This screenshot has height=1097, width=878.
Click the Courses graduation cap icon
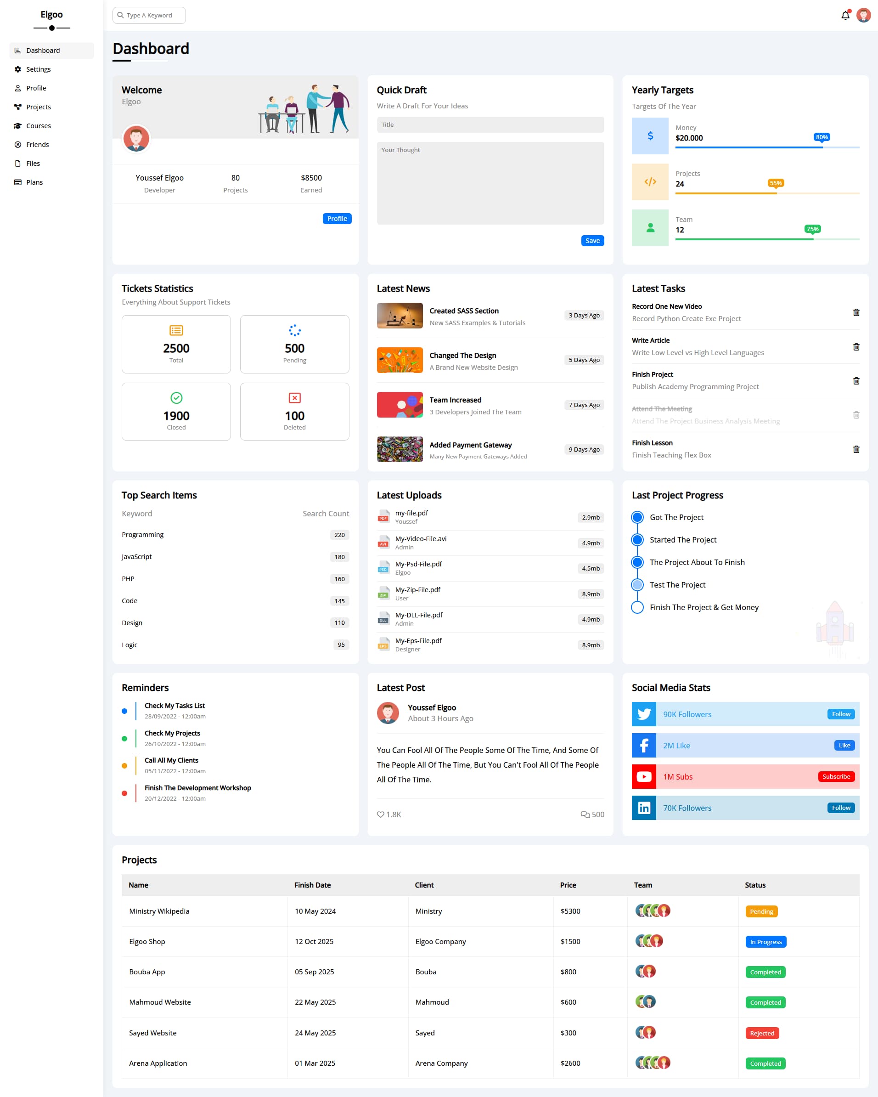[x=18, y=125]
